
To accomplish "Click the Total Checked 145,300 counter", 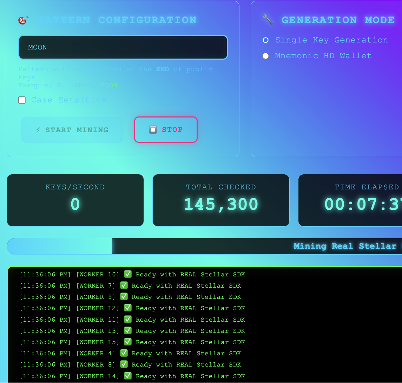I will click(221, 204).
